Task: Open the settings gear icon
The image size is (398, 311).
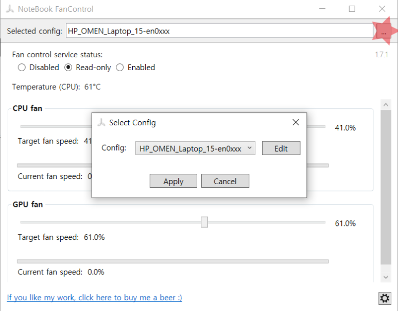Action: click(x=385, y=298)
